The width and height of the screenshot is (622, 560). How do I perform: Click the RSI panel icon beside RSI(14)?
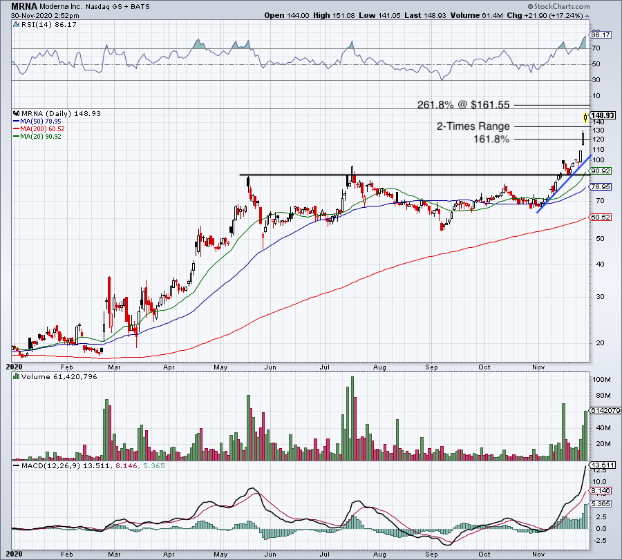tap(17, 25)
